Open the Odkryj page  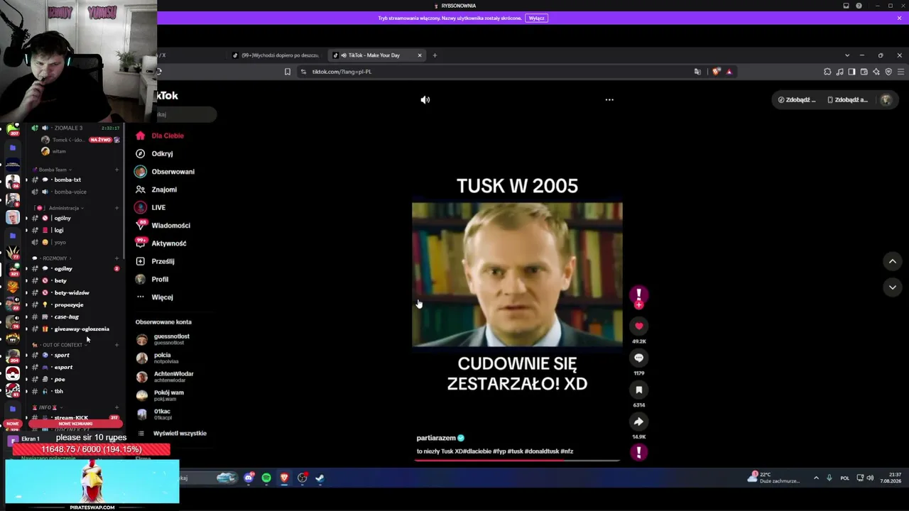[162, 153]
